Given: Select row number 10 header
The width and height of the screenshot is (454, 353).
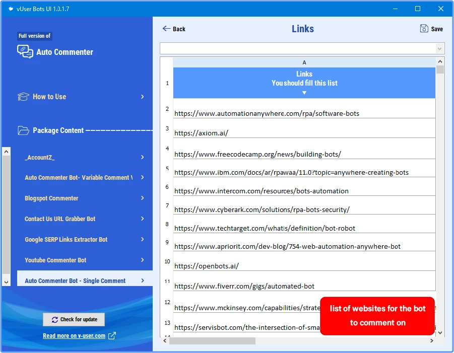Looking at the screenshot, I should (167, 261).
